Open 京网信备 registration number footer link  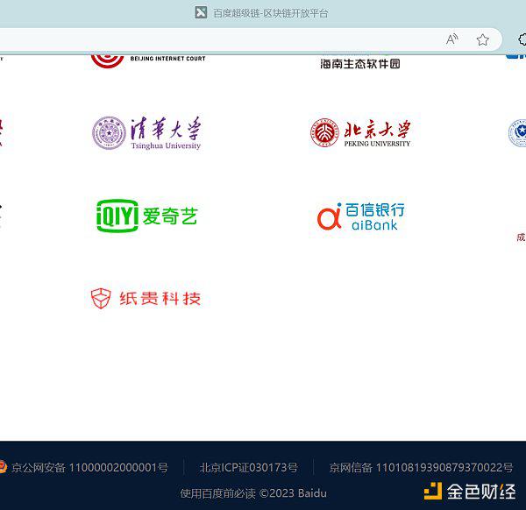421,467
